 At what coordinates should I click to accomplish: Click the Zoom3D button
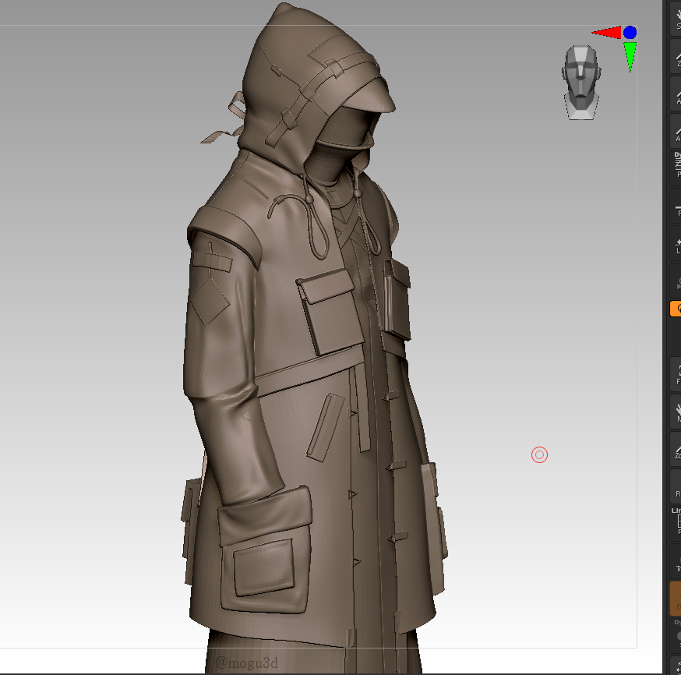tap(676, 448)
